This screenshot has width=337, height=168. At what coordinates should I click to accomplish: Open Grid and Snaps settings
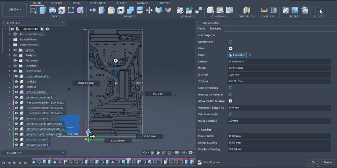click(184, 152)
